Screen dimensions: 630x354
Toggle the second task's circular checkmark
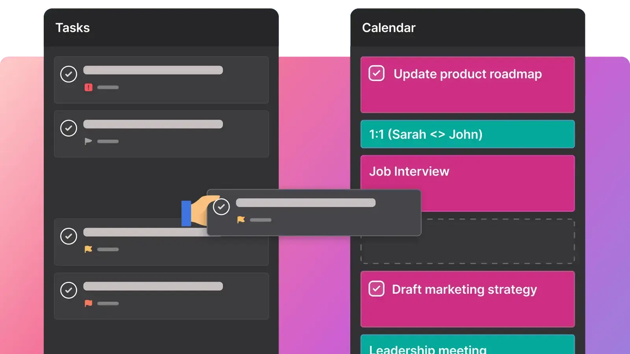click(69, 128)
